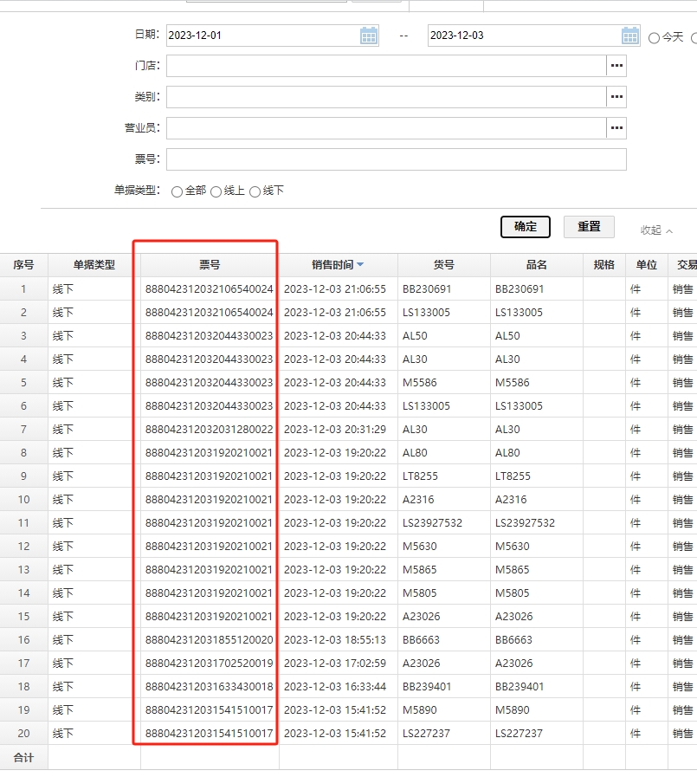Screen dimensions: 697x777
Task: Sort by 销售时间 column arrow
Action: click(360, 264)
